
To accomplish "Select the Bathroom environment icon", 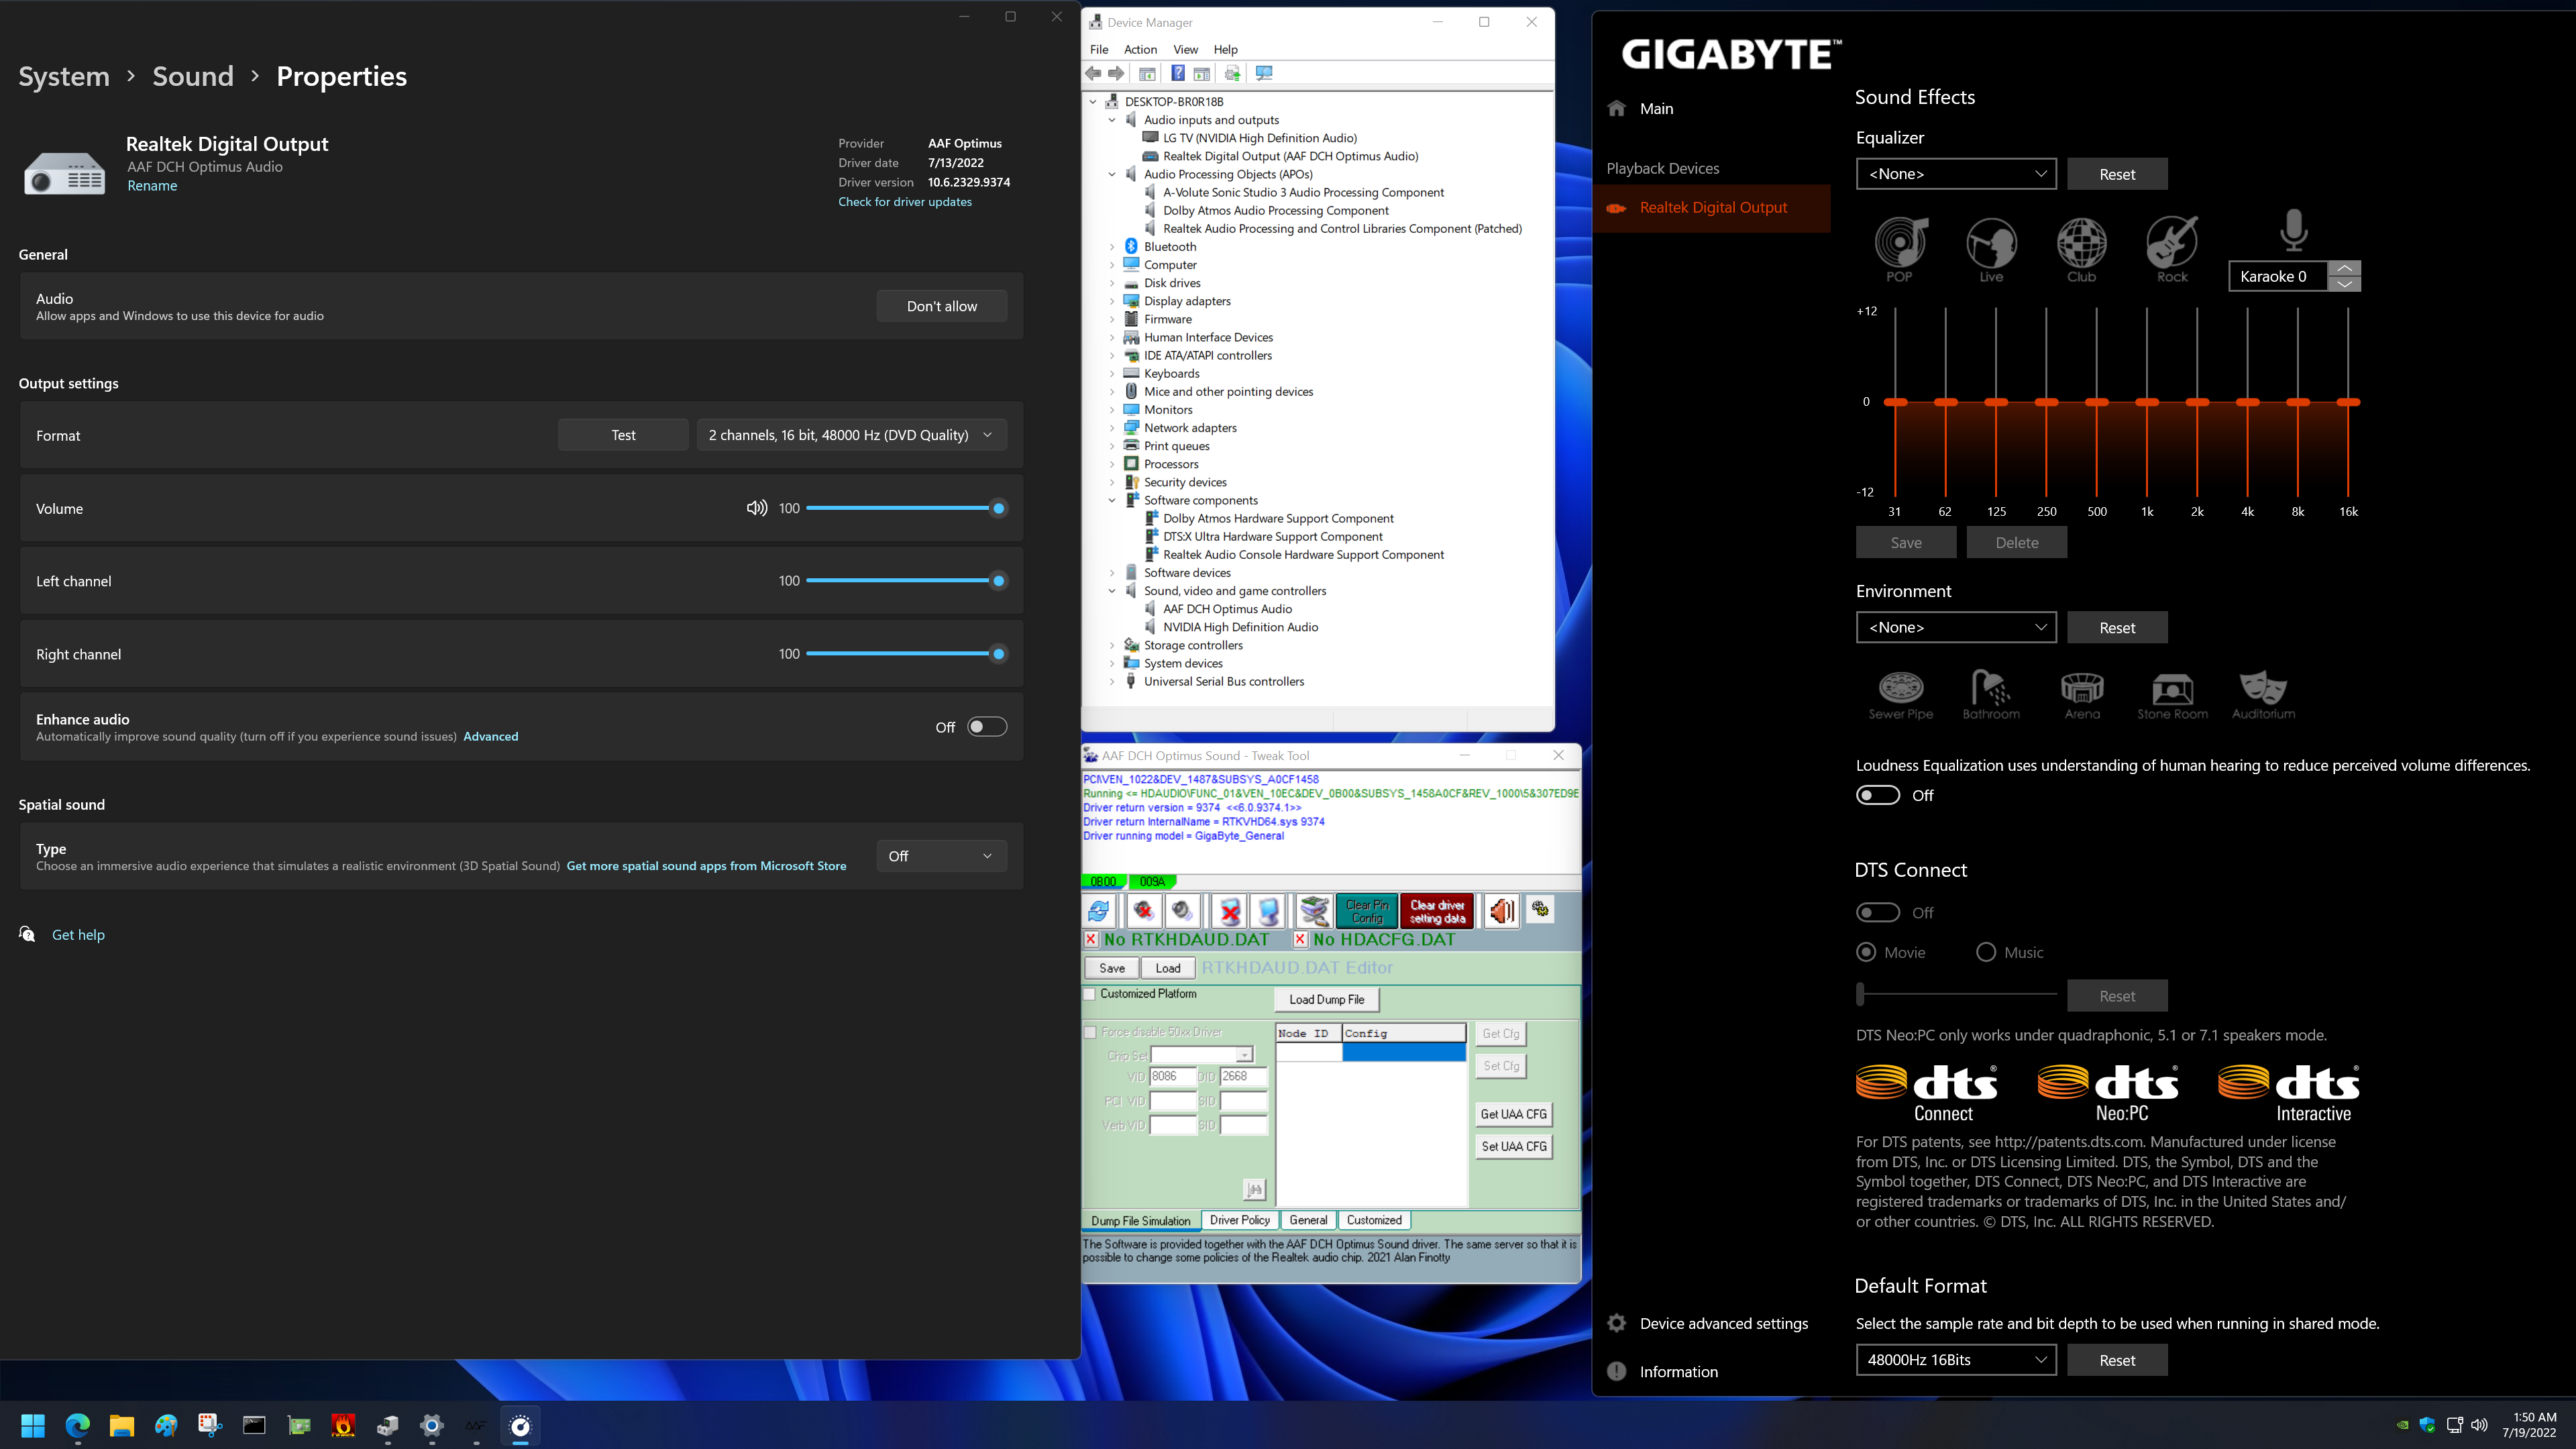I will (1991, 695).
